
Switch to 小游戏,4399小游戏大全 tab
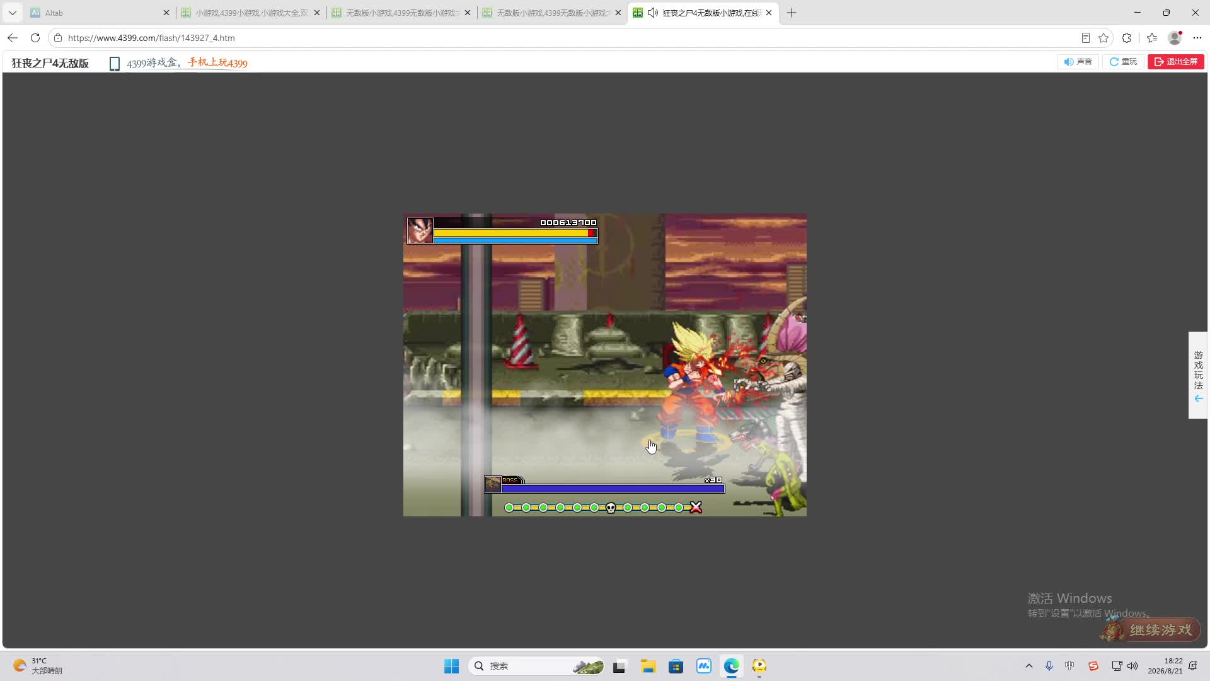click(251, 13)
